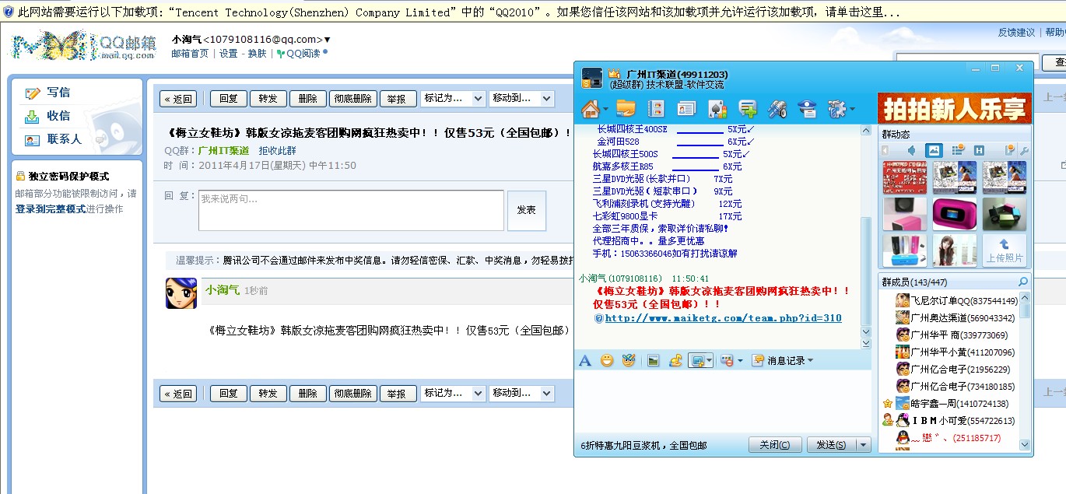Image resolution: width=1066 pixels, height=494 pixels.
Task: Open font settings letter A icon
Action: pos(585,360)
